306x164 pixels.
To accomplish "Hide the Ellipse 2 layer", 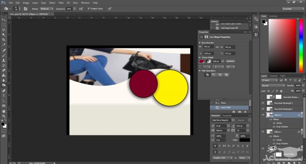I will (x=262, y=115).
